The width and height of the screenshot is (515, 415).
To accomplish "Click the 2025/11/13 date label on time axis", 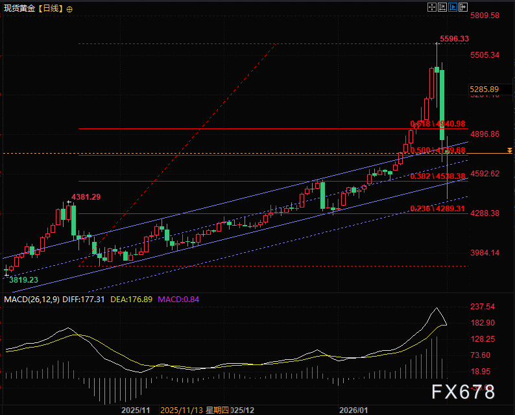I will [x=182, y=410].
